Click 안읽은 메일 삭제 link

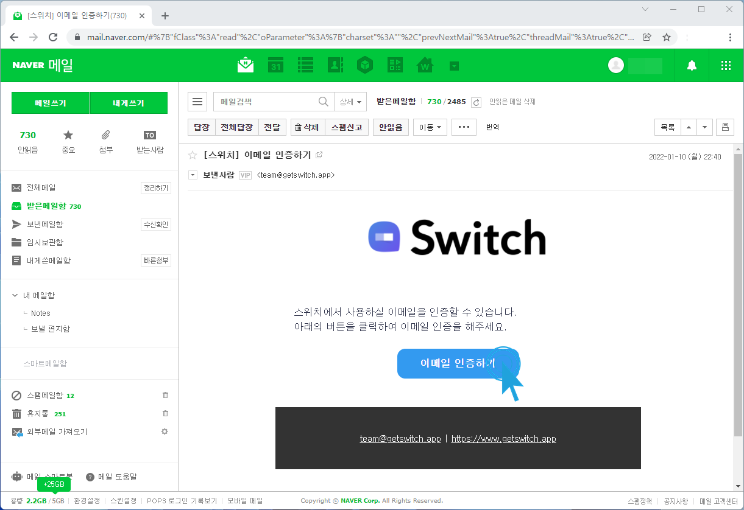point(512,102)
